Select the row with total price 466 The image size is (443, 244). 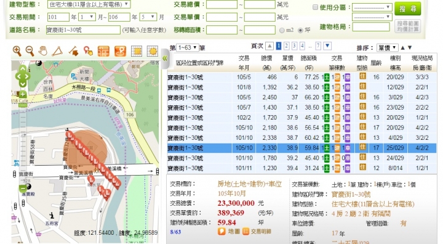[302, 77]
